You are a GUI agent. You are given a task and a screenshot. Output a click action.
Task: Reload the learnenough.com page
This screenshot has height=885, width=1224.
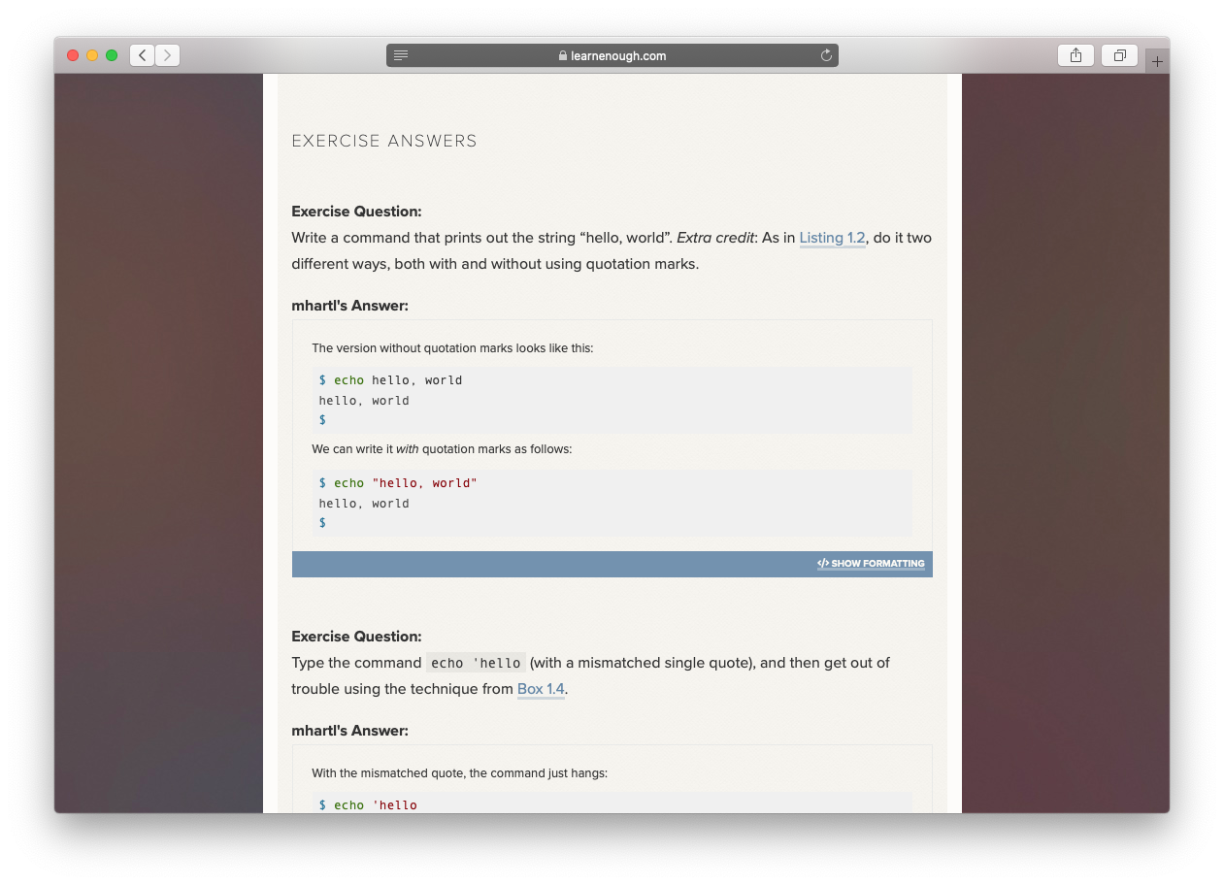(826, 55)
